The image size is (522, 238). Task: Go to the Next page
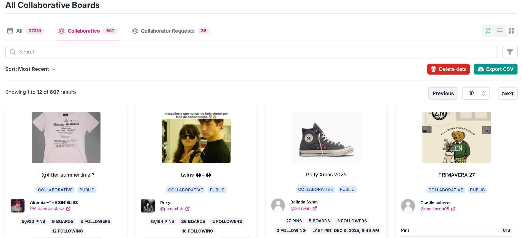coord(508,93)
